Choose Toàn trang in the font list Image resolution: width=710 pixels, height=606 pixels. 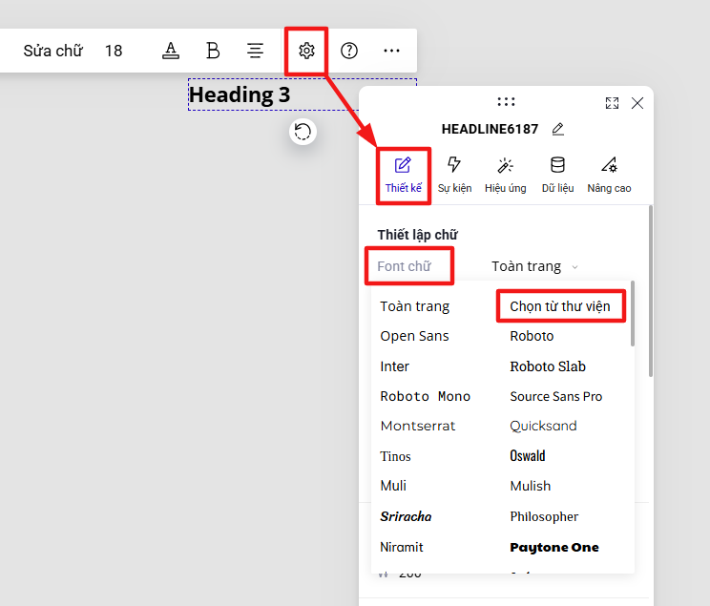[415, 306]
